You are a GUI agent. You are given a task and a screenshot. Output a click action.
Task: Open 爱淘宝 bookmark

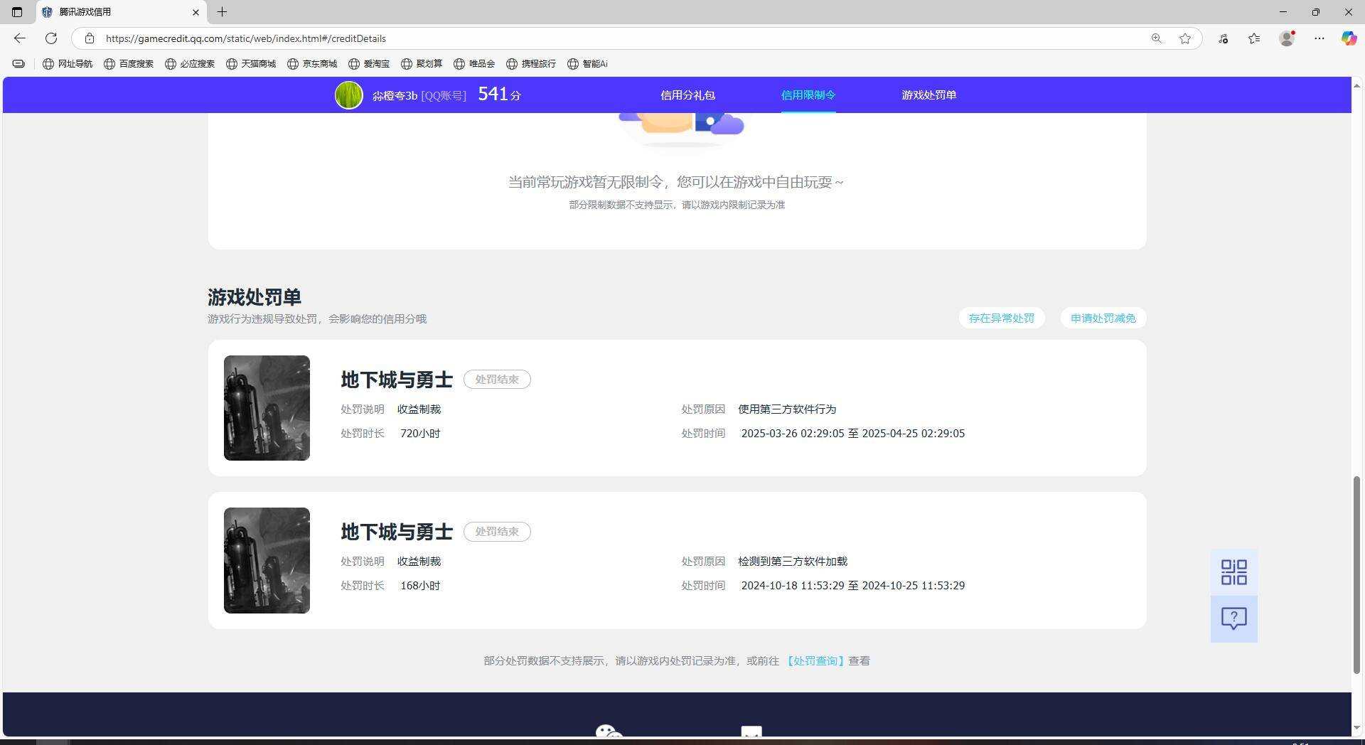click(369, 64)
